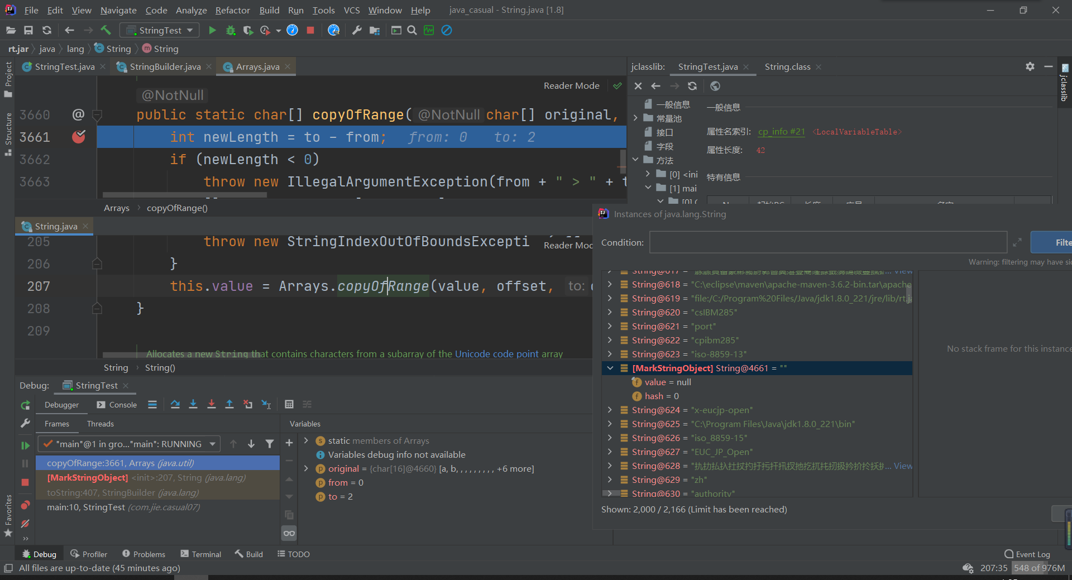Expand the String@624 instance row
Screen dimensions: 1072x580
(610, 410)
